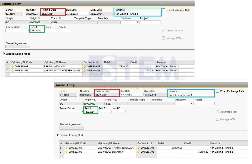Click link arrow beside control account 7099.999.03

pos(84,67)
